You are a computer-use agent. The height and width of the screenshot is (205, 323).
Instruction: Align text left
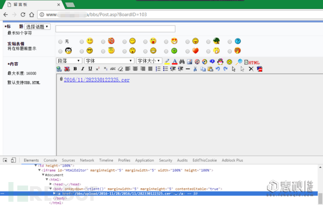click(x=128, y=69)
